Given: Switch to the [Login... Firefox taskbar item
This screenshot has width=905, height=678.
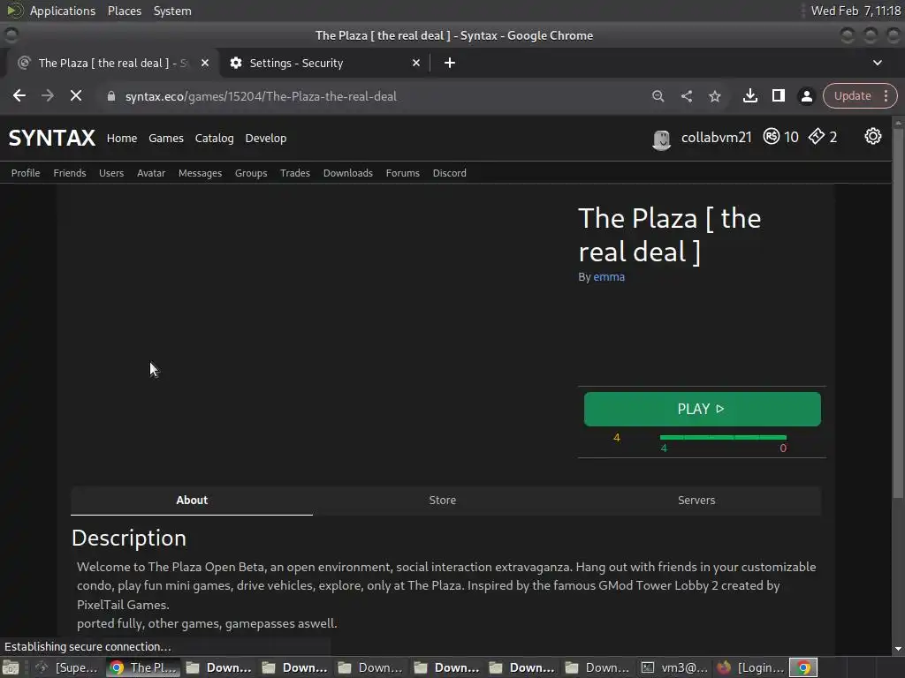Looking at the screenshot, I should 750,667.
